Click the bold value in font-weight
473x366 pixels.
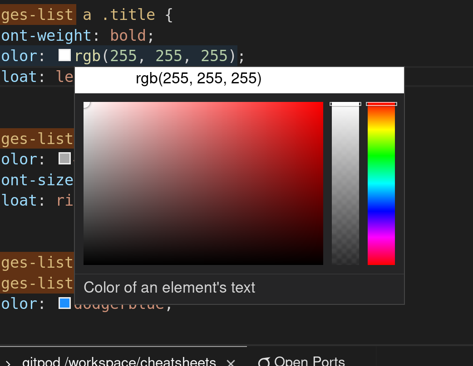coord(127,35)
